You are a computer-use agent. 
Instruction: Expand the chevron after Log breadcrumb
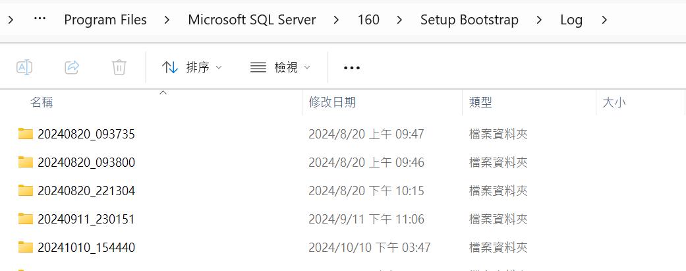click(604, 20)
